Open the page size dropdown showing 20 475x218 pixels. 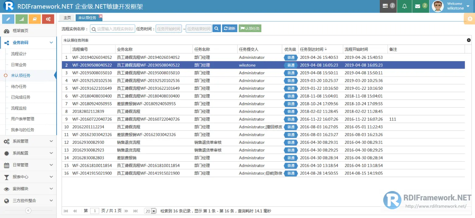coord(154,211)
